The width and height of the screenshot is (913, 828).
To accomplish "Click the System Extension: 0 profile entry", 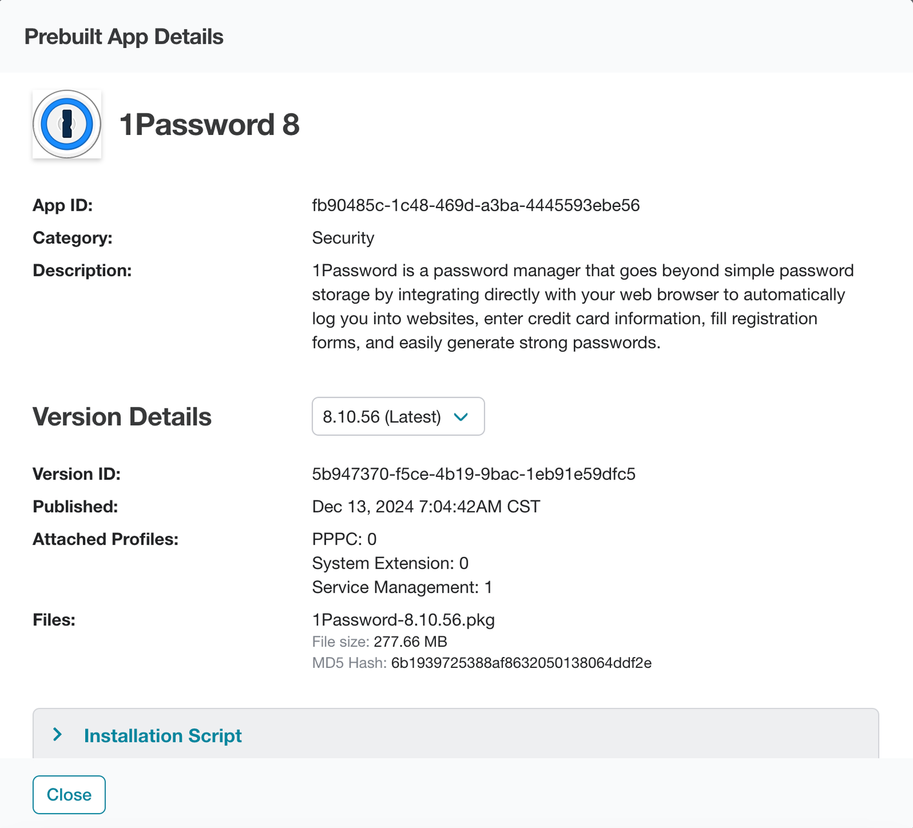I will (390, 563).
